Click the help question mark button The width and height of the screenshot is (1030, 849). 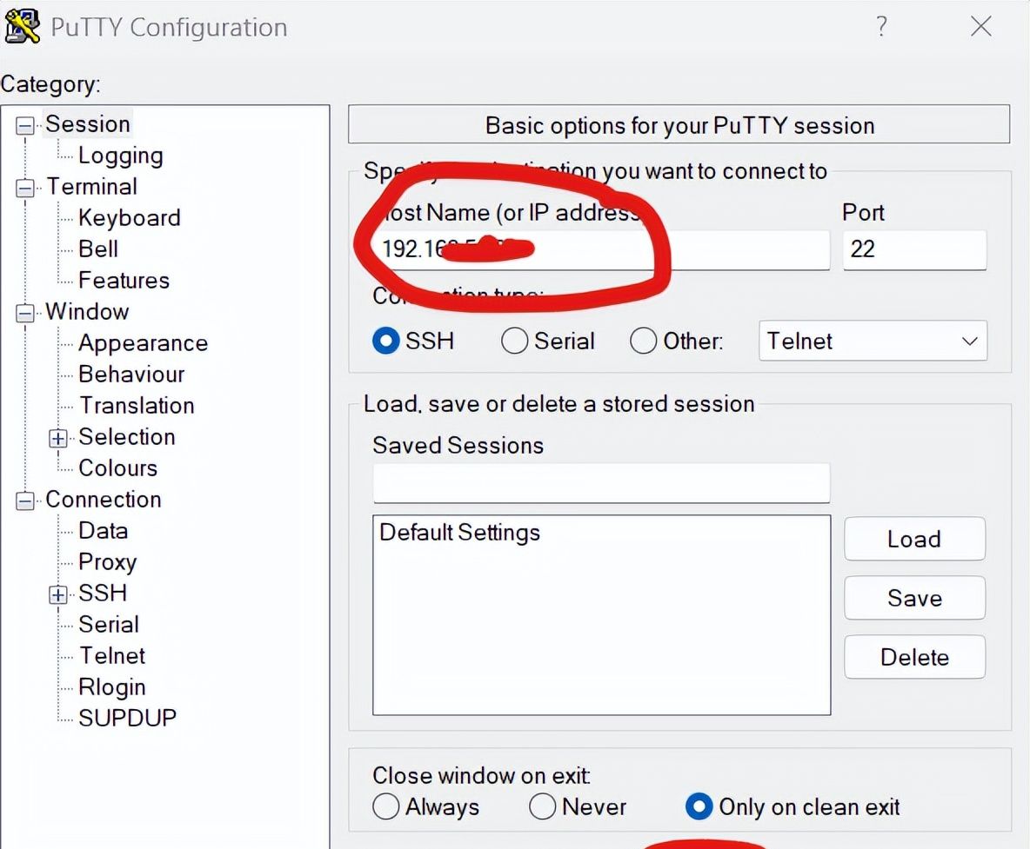[x=881, y=27]
